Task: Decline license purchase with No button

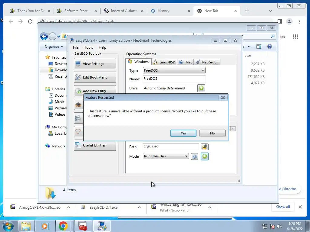Action: click(x=212, y=133)
